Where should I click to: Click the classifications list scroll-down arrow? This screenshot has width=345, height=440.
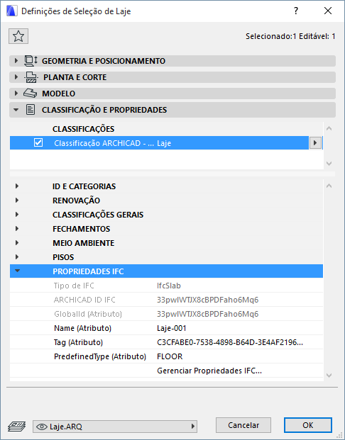pyautogui.click(x=329, y=163)
